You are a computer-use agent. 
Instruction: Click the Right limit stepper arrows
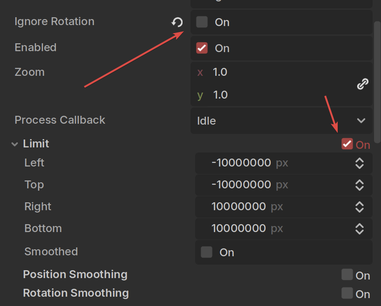(360, 207)
